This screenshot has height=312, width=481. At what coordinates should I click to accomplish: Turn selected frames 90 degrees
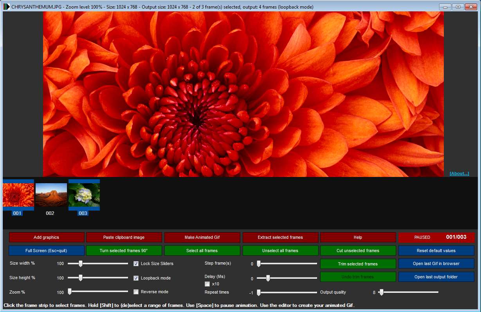(124, 251)
